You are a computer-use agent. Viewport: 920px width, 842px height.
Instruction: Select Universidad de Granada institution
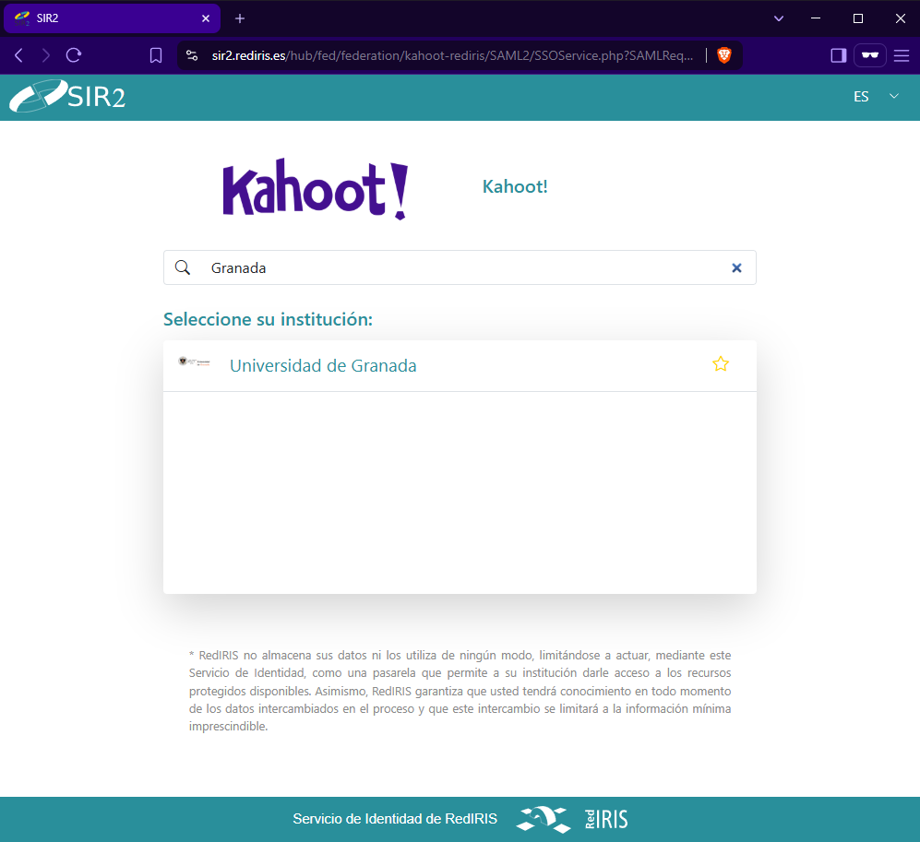(460, 365)
